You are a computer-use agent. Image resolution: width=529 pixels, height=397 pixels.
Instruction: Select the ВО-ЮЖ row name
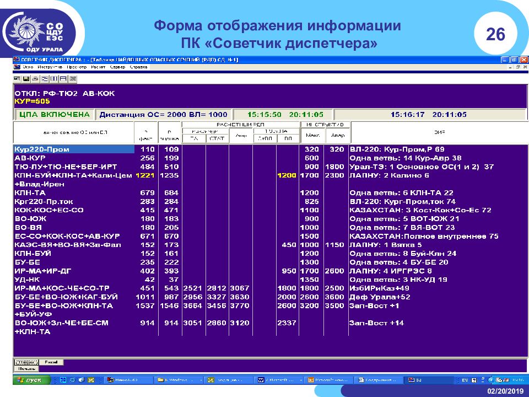[30, 219]
